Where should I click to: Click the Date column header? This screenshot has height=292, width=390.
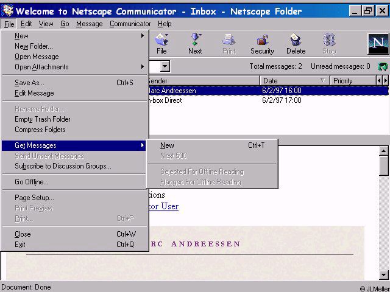(x=295, y=81)
